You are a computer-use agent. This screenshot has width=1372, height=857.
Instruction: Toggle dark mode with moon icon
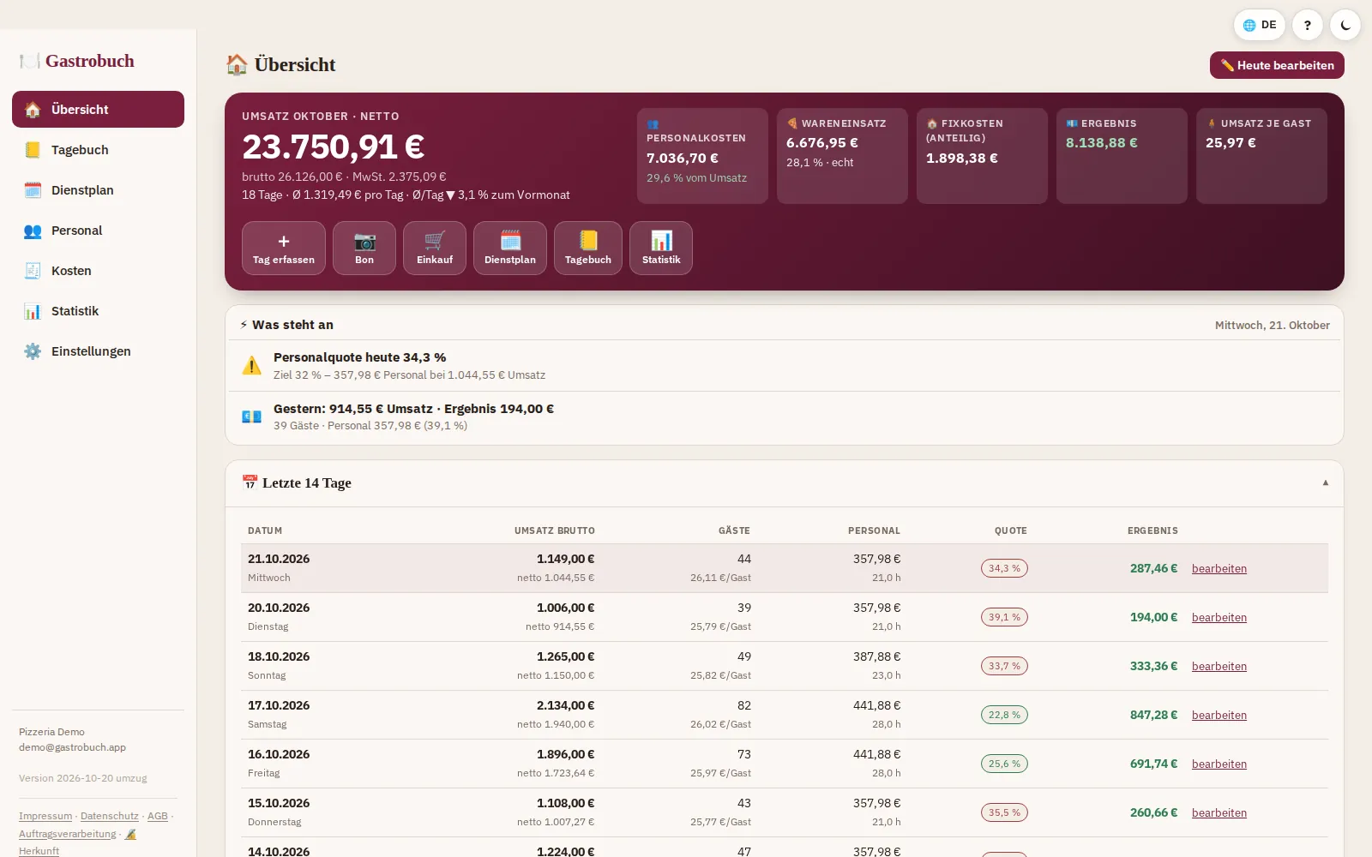[x=1345, y=25]
